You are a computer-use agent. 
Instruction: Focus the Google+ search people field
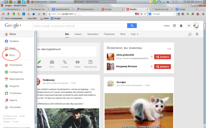80,26
